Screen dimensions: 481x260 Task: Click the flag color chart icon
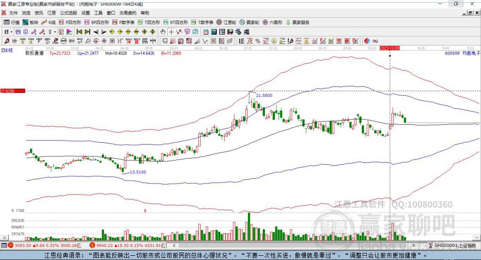click(x=70, y=32)
